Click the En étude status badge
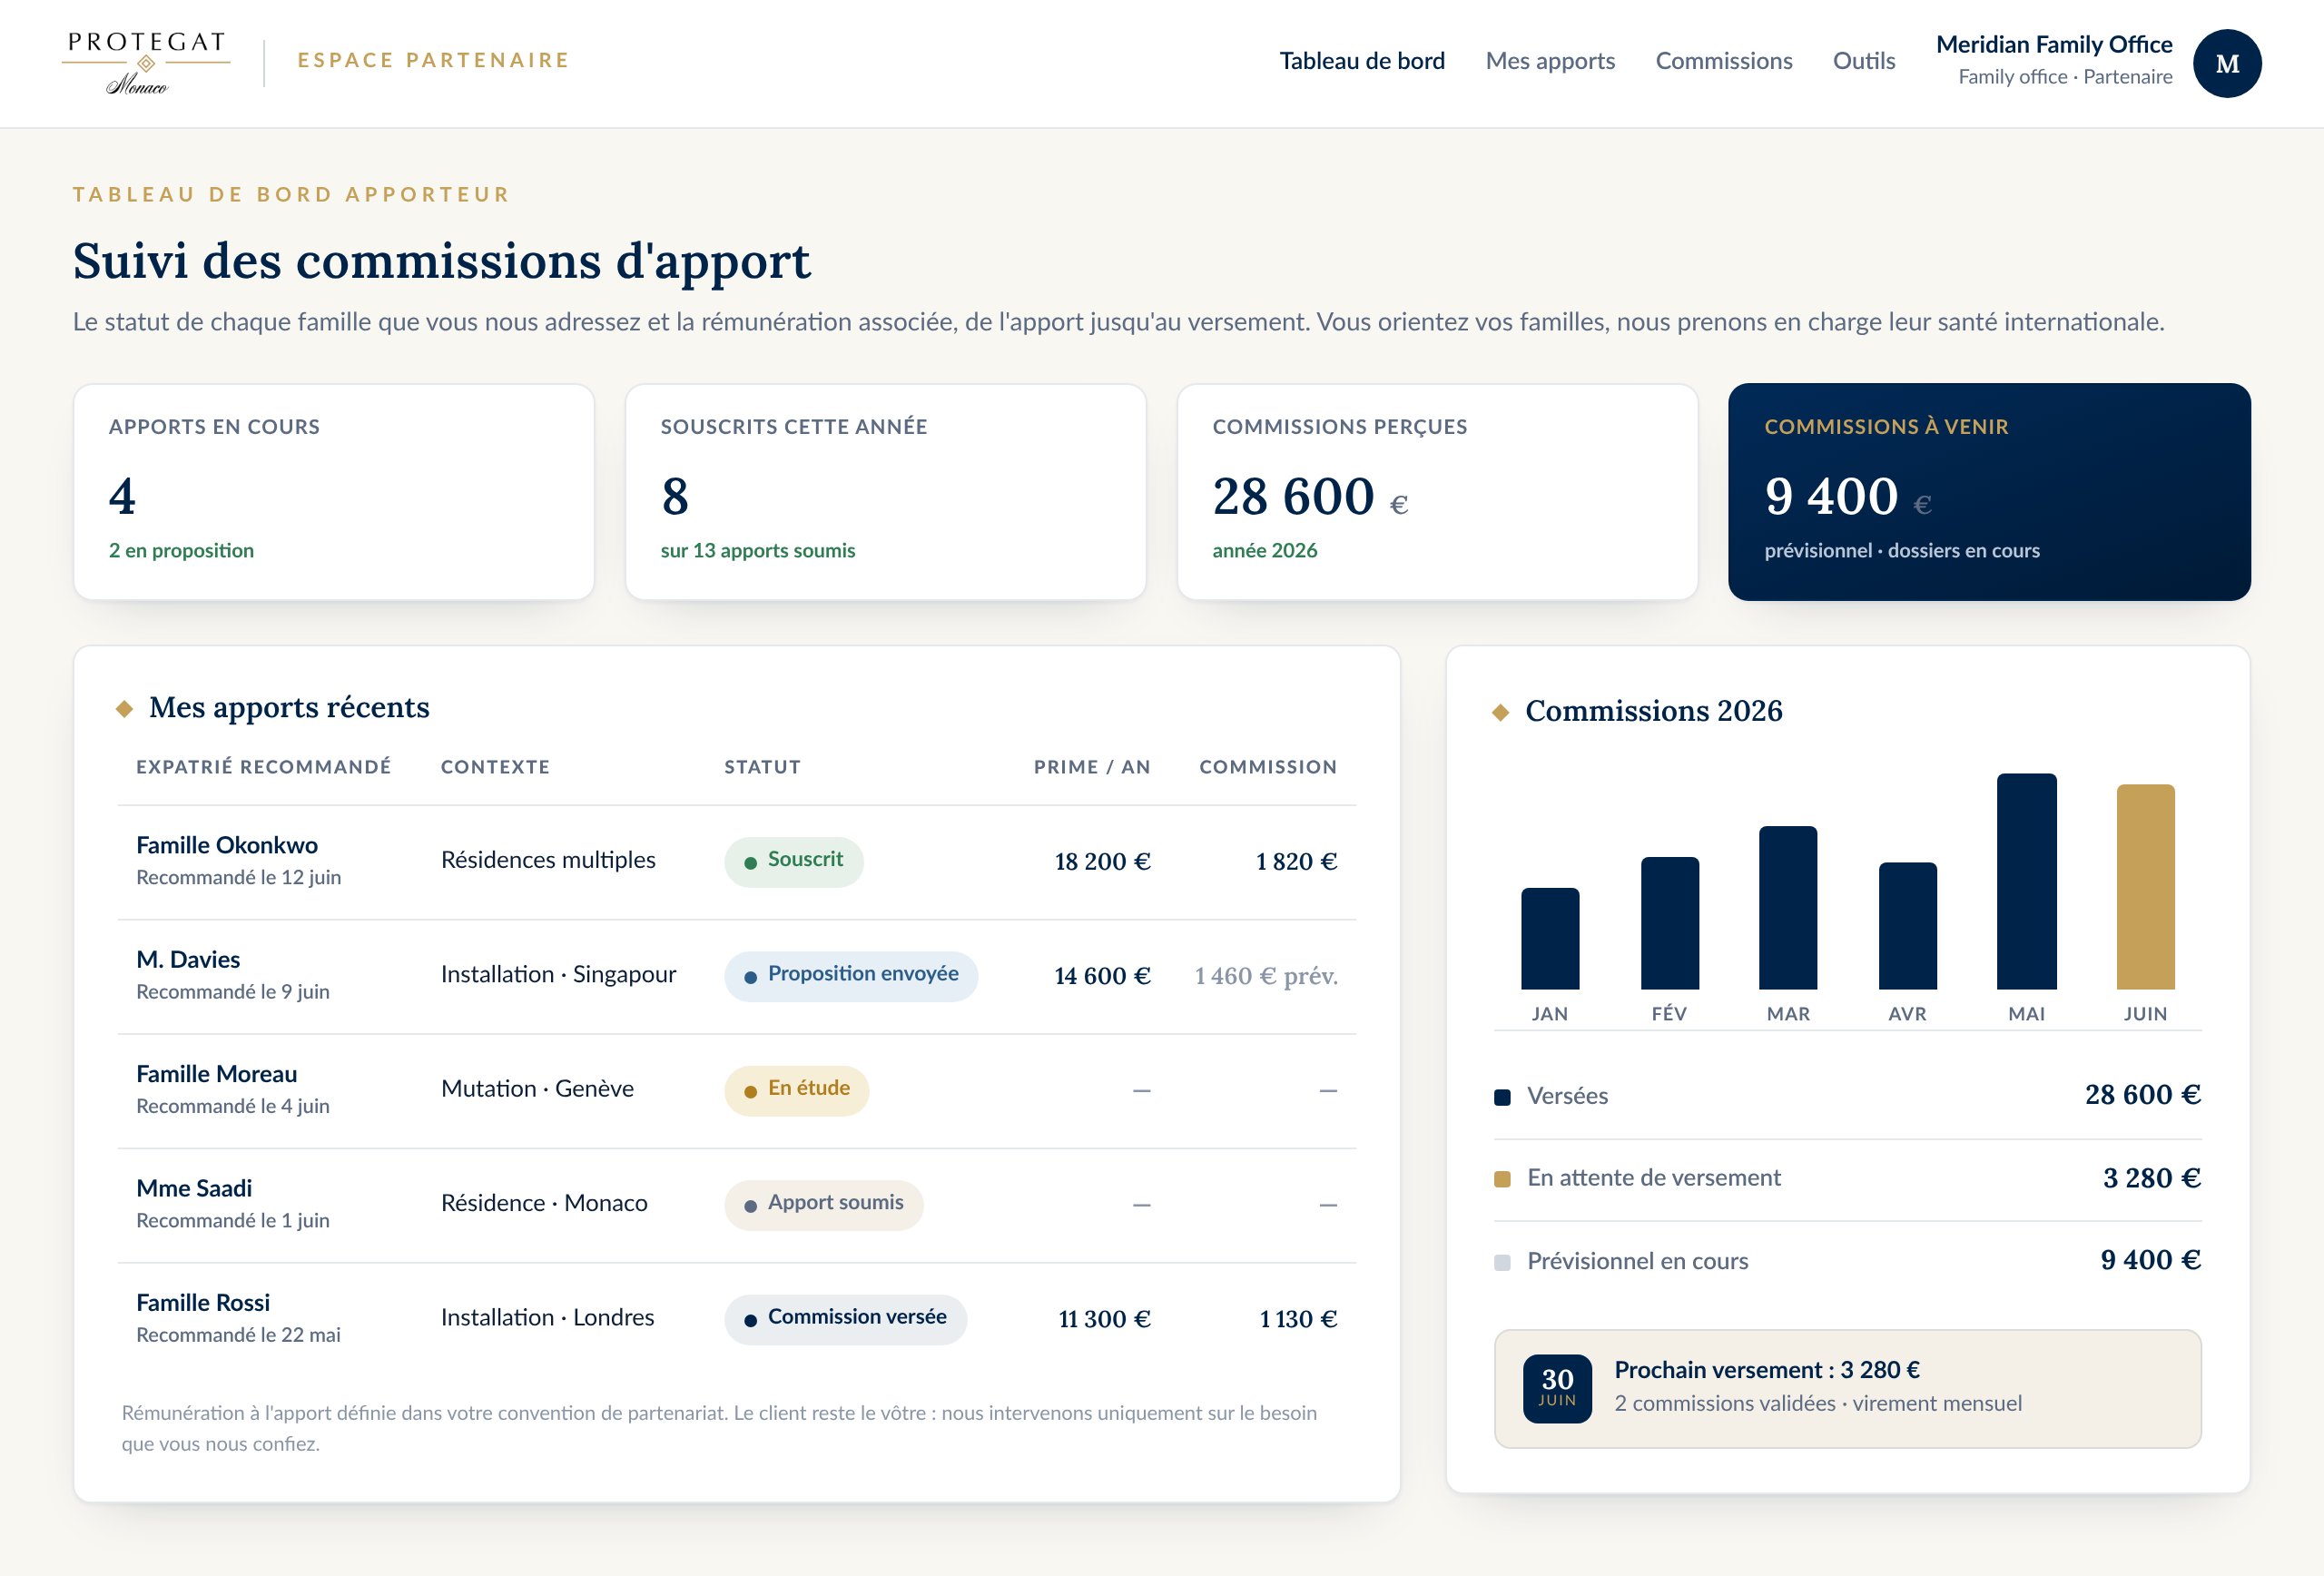Image resolution: width=2324 pixels, height=1576 pixels. point(797,1090)
